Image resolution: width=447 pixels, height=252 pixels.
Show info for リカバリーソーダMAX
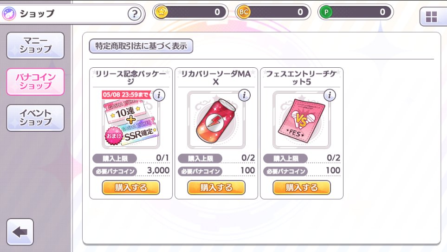point(244,95)
